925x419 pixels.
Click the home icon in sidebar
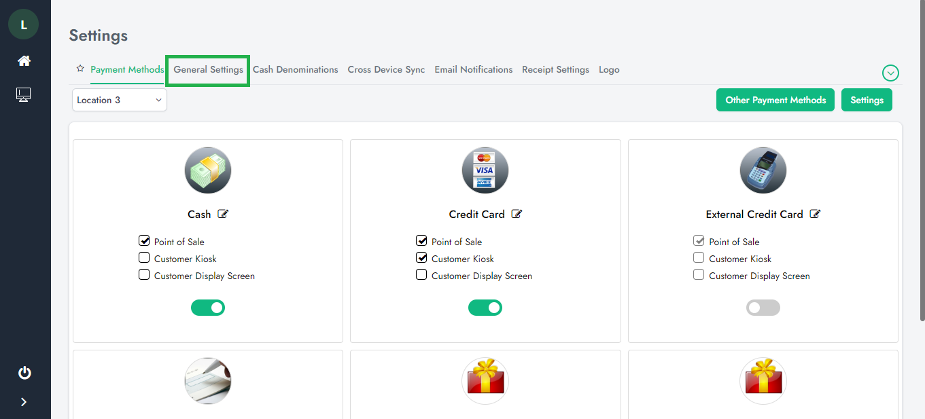click(24, 61)
